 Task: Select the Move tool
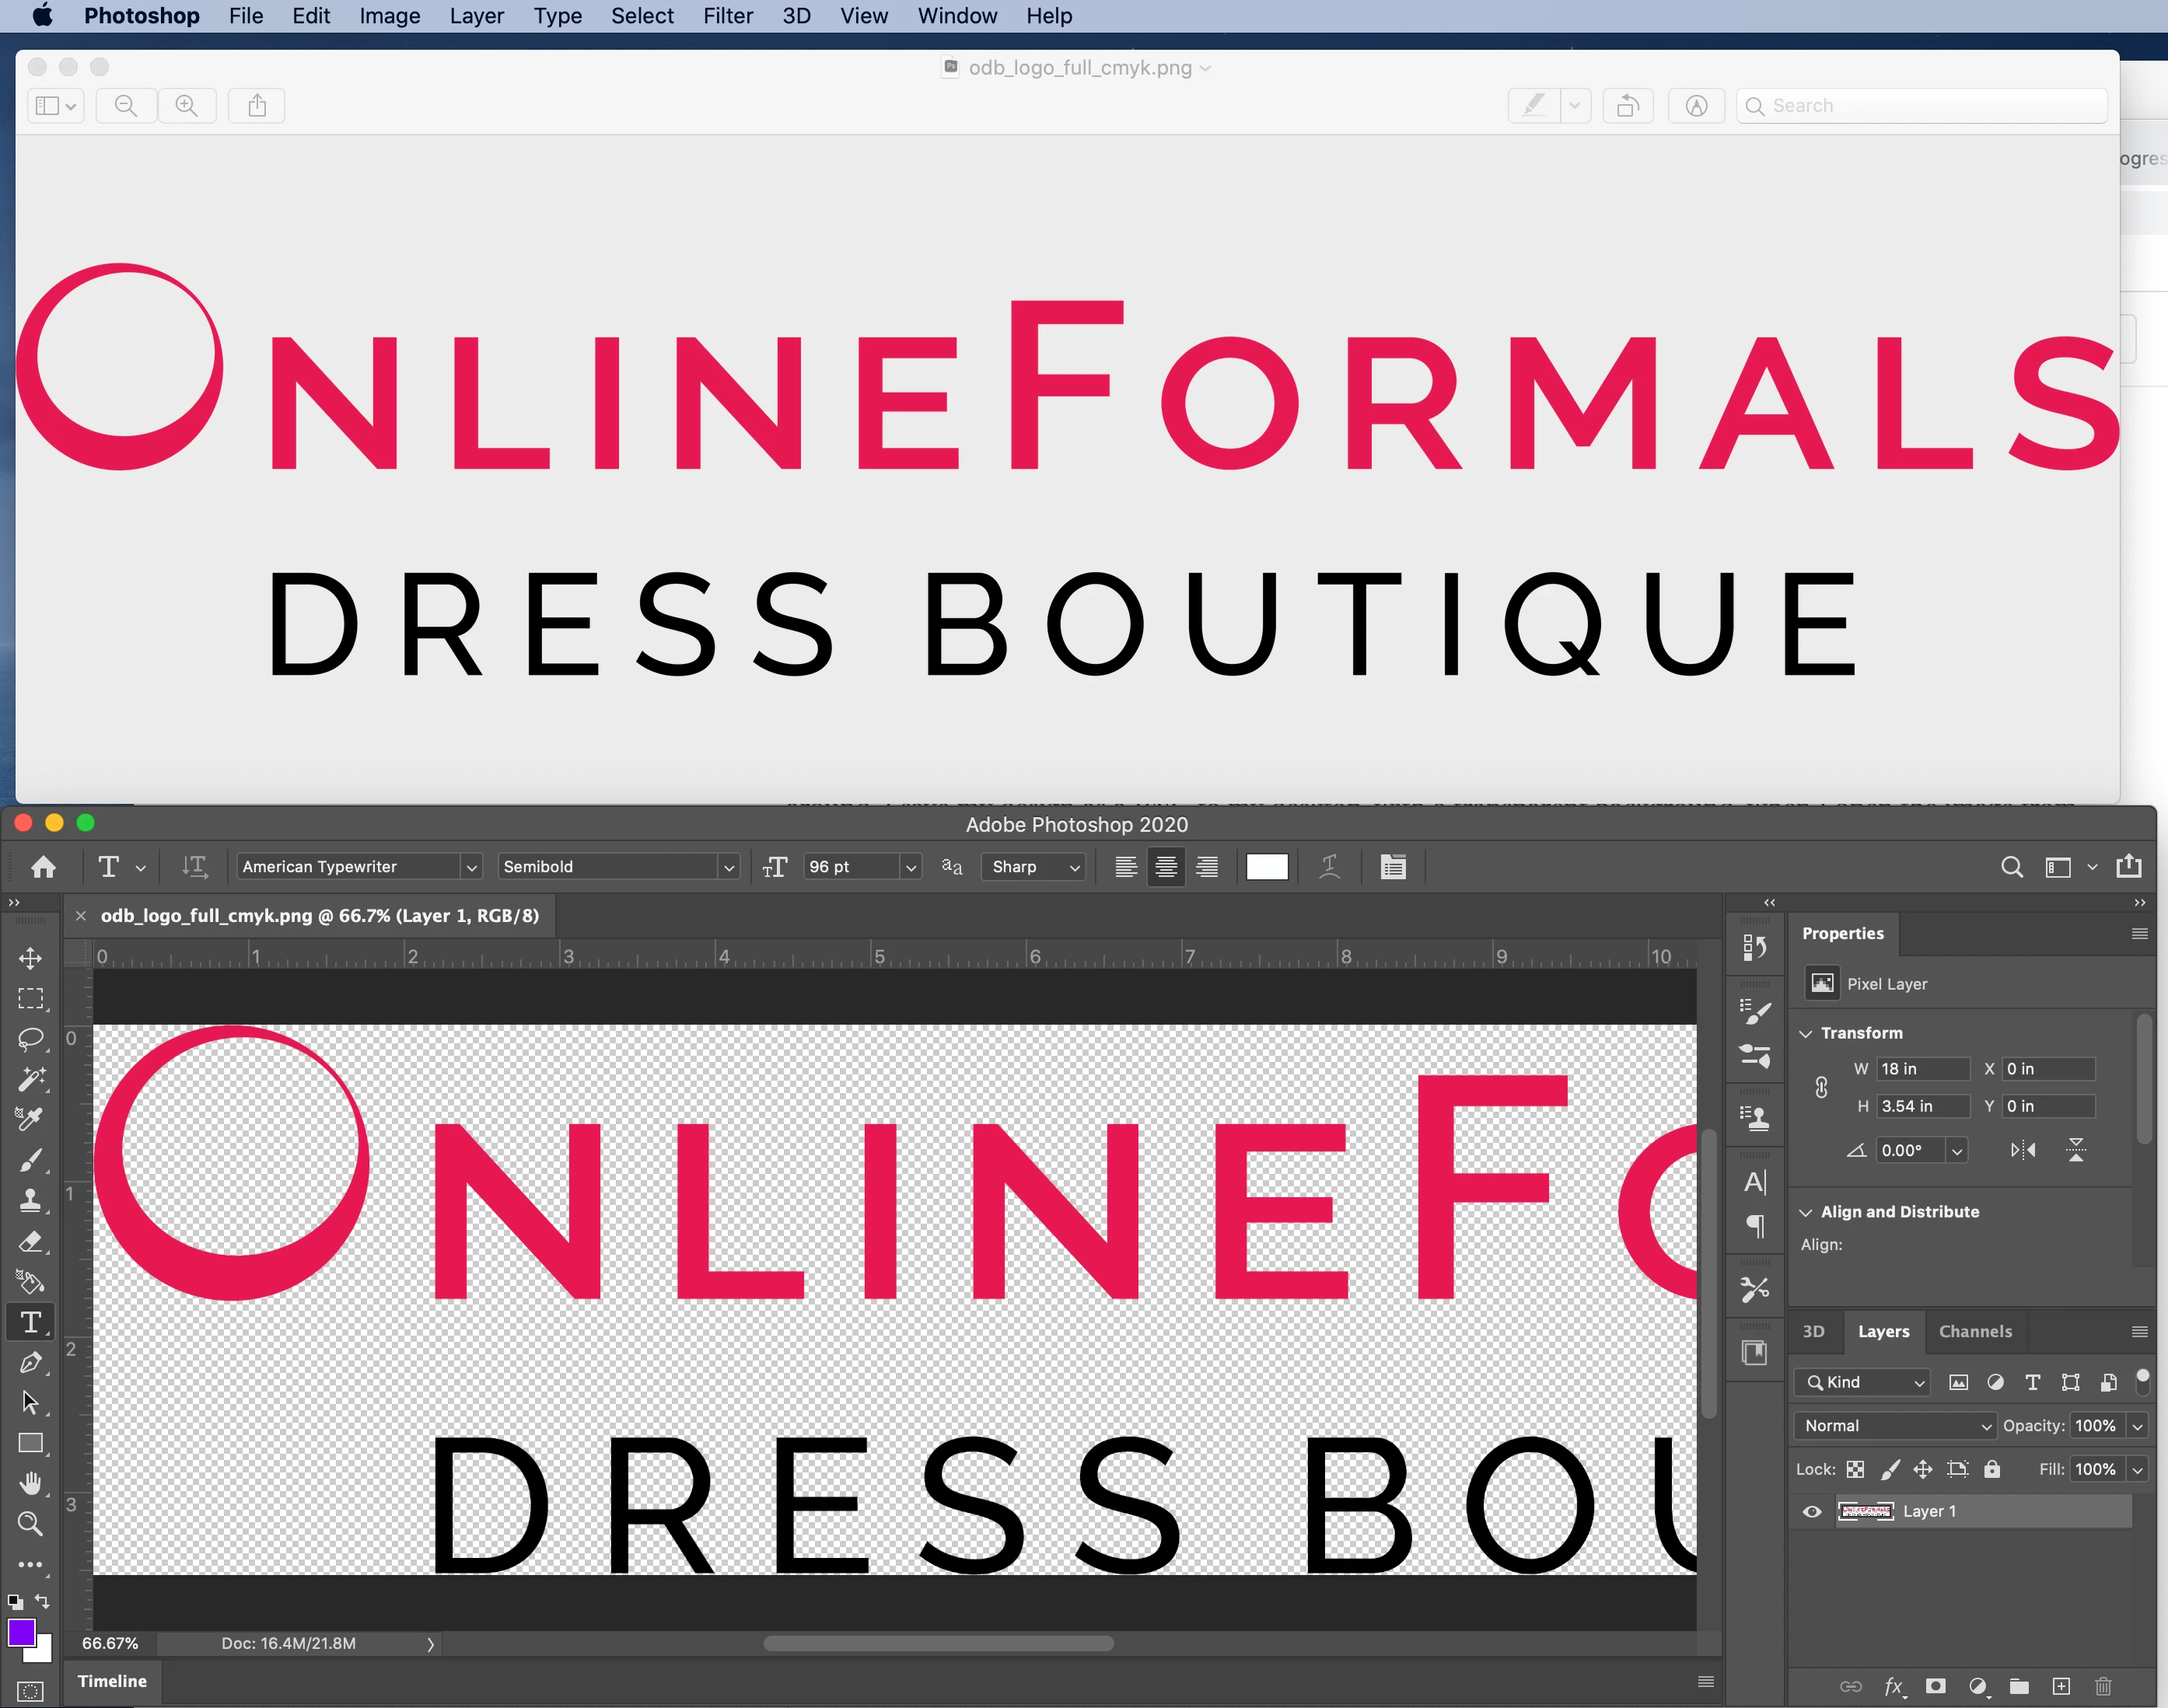(30, 958)
